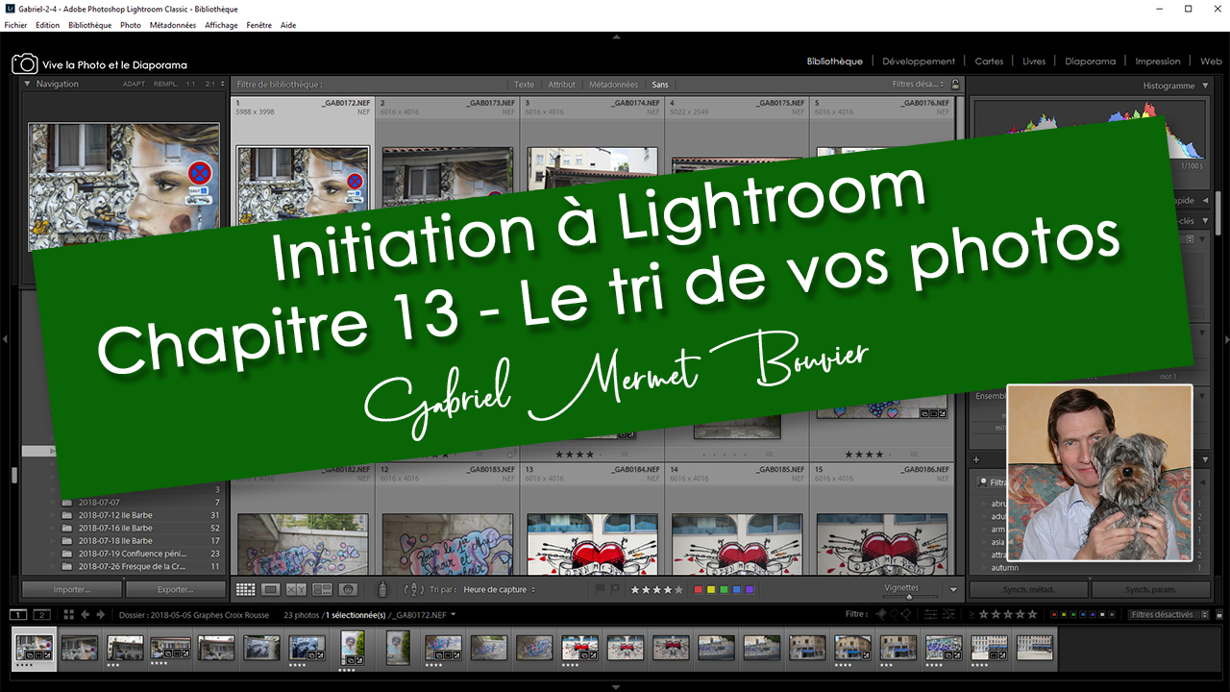Switch to Grid view mode
Image resolution: width=1230 pixels, height=692 pixels.
click(x=245, y=589)
